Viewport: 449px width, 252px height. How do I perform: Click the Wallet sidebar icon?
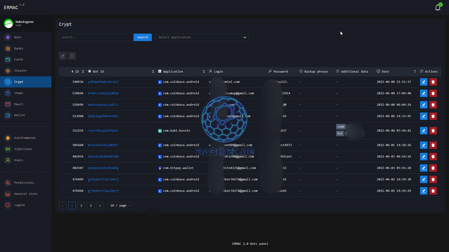8,115
